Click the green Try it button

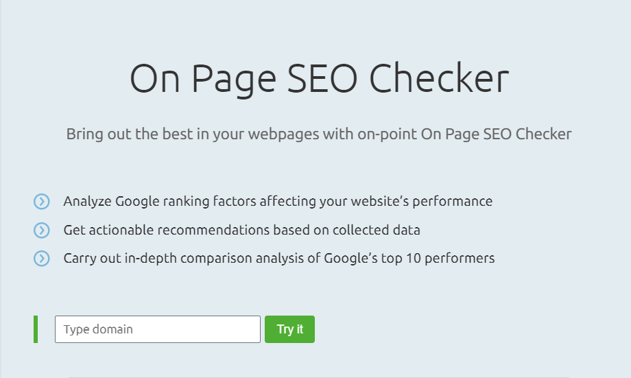click(x=289, y=329)
